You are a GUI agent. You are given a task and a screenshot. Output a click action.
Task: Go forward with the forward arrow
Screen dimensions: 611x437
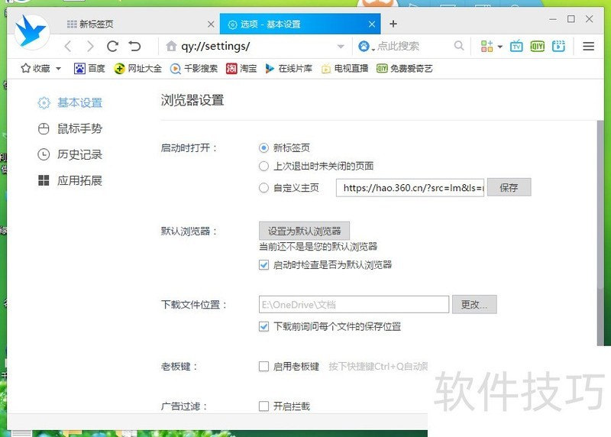pyautogui.click(x=90, y=47)
